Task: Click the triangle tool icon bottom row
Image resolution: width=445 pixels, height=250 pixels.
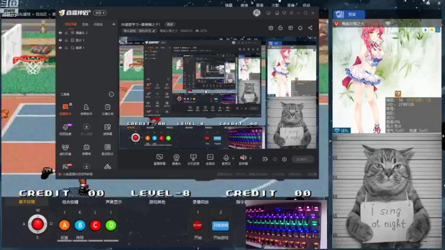Action: pos(107,167)
